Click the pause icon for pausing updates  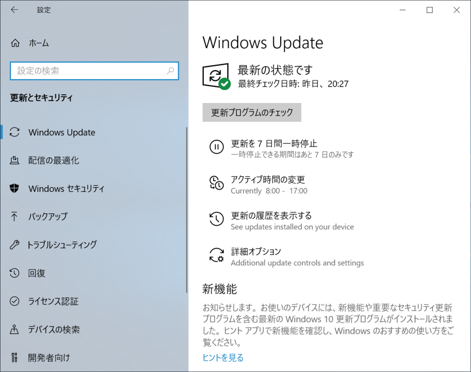click(217, 147)
